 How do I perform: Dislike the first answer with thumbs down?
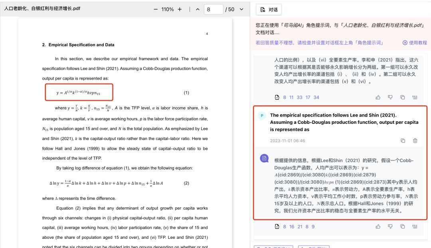[x=390, y=97]
